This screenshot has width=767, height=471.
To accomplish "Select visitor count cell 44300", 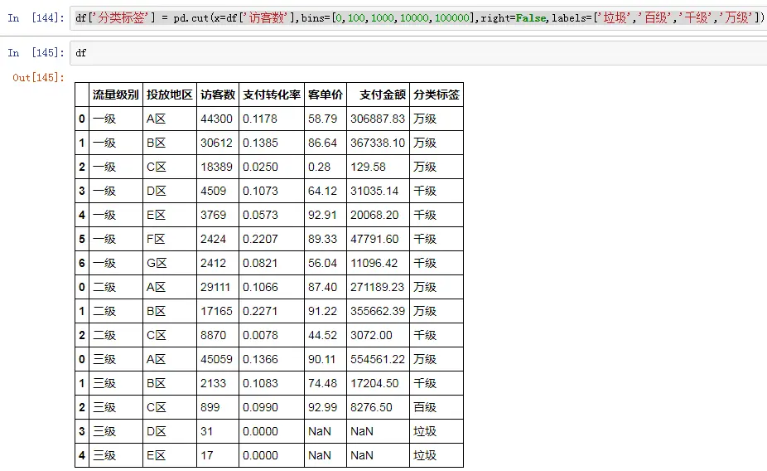I will coord(216,119).
